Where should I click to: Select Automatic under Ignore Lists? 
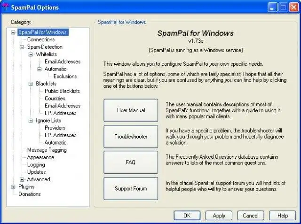pyautogui.click(x=55, y=143)
